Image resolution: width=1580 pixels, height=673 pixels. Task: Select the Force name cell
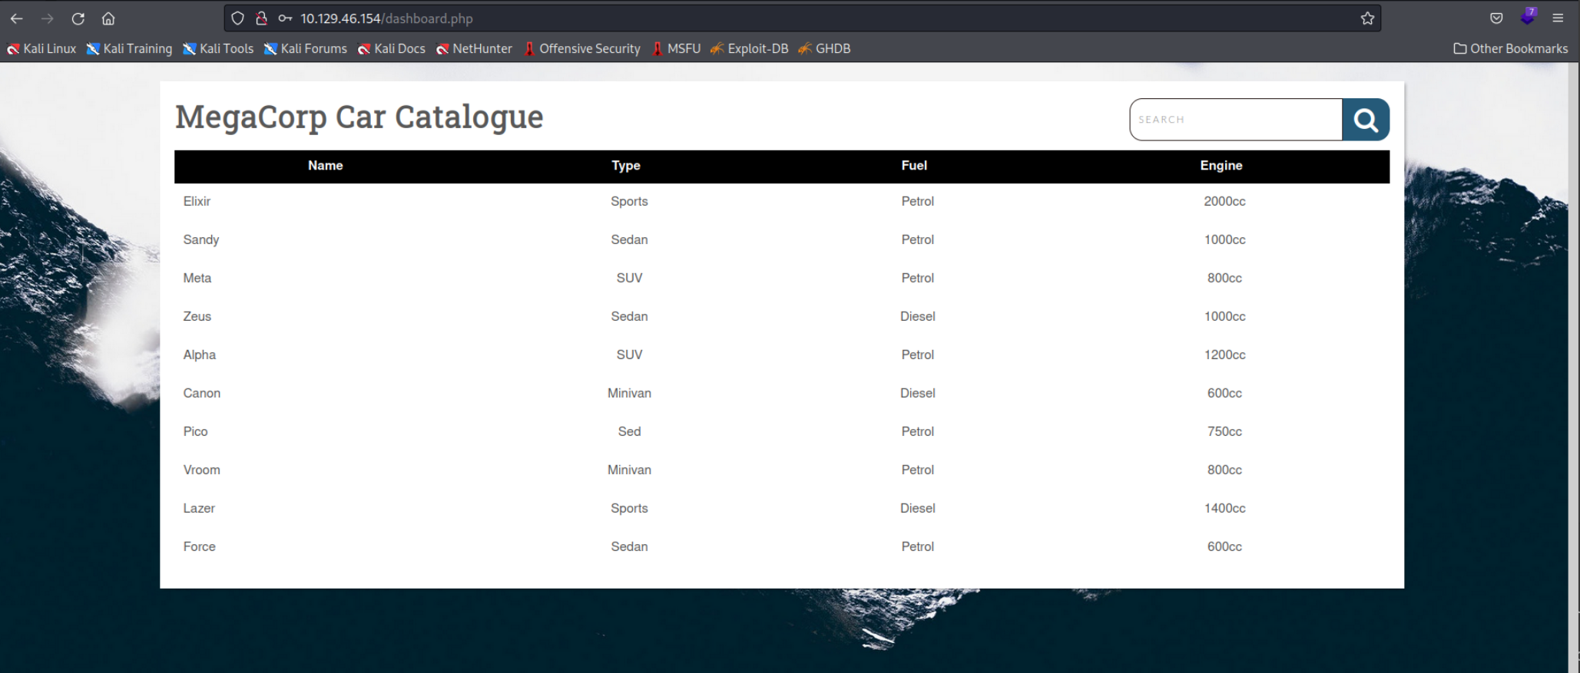pos(200,546)
